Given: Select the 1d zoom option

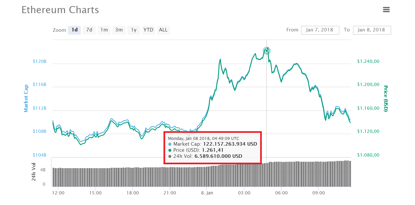Looking at the screenshot, I should click(x=74, y=30).
